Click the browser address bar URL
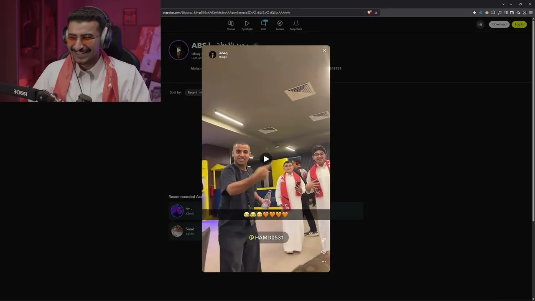Screen dimensions: 535x301 point(226,13)
